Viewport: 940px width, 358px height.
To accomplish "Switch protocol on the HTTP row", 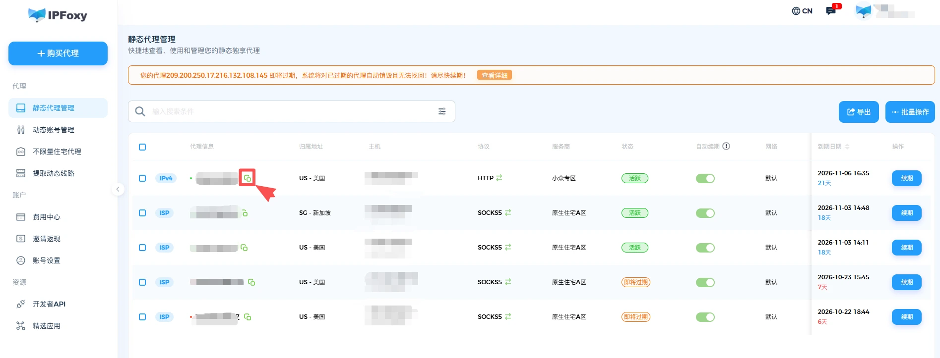I will (499, 178).
